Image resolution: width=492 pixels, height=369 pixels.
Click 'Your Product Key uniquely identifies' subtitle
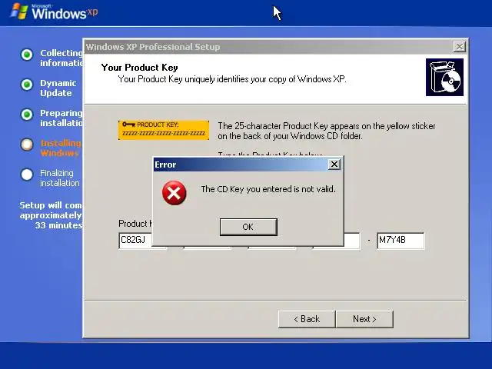click(x=232, y=79)
